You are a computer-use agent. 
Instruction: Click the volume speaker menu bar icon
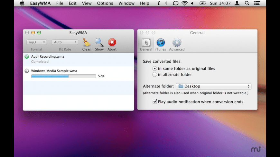coord(192,3)
